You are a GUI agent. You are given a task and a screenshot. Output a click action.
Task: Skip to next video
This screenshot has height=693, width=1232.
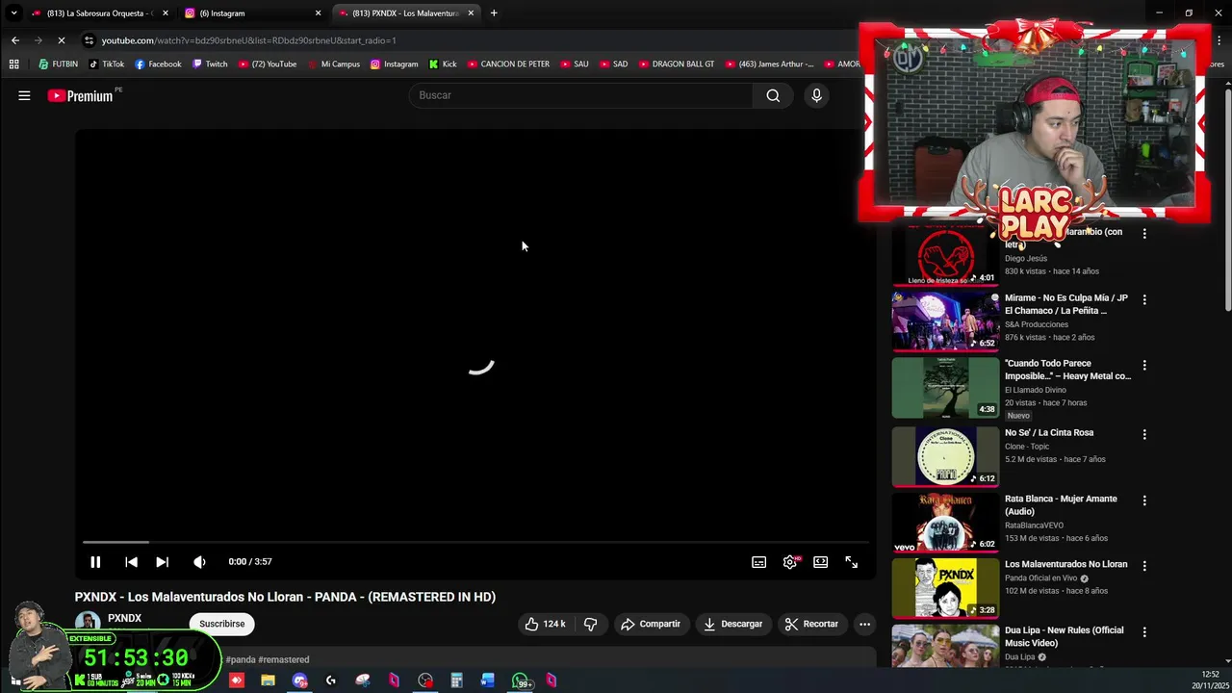(x=162, y=562)
